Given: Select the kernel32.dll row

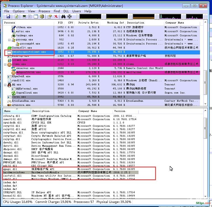Looking at the screenshot, I should [71, 196].
